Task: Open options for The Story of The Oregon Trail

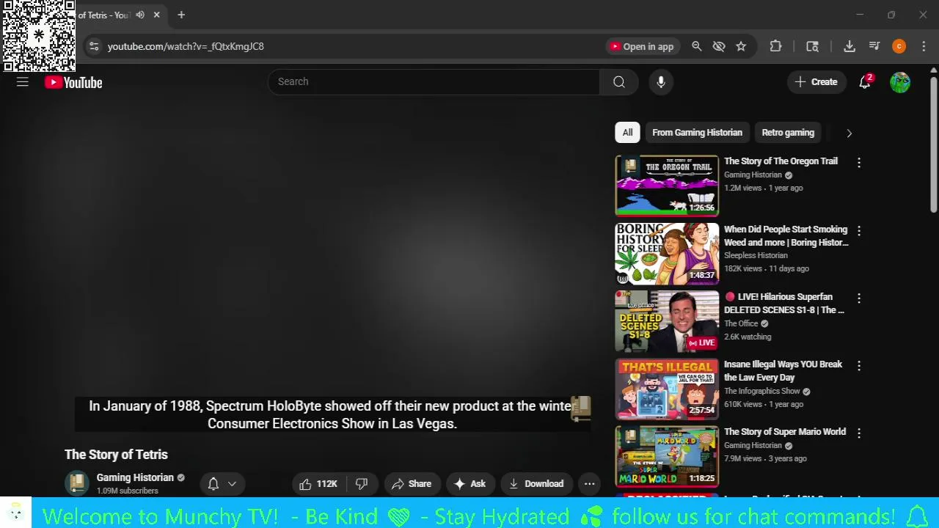Action: (x=859, y=162)
